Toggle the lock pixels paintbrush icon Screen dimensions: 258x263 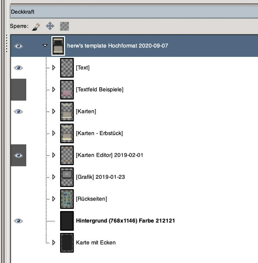(x=36, y=27)
